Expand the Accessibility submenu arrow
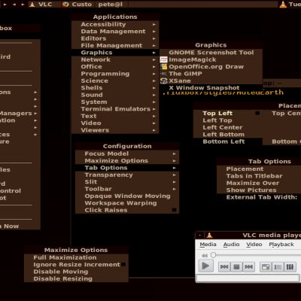 pos(154,24)
